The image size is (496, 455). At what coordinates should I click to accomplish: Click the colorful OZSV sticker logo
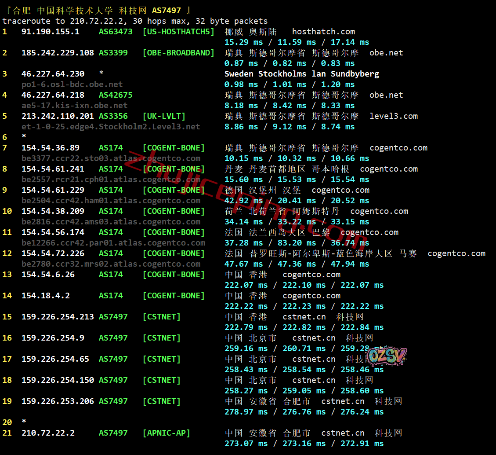click(x=387, y=356)
